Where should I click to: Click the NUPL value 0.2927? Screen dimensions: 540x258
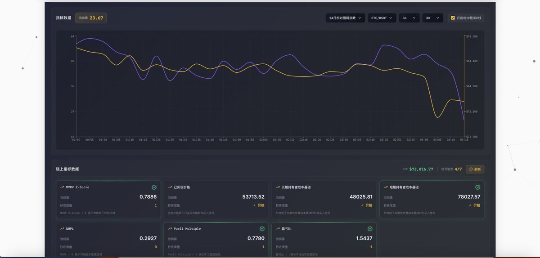coord(148,239)
